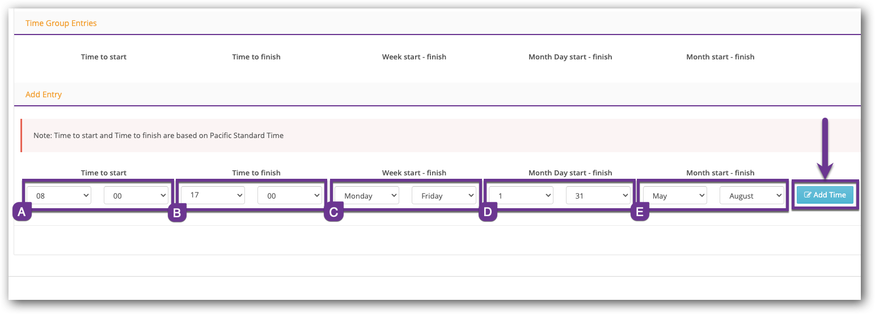Screen dimensions: 875x314
Task: Open the August month finish dropdown
Action: pyautogui.click(x=752, y=195)
